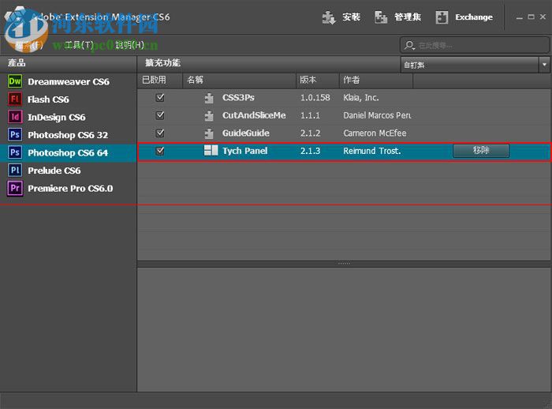Click the Flash CS6 Fl icon

(x=15, y=99)
